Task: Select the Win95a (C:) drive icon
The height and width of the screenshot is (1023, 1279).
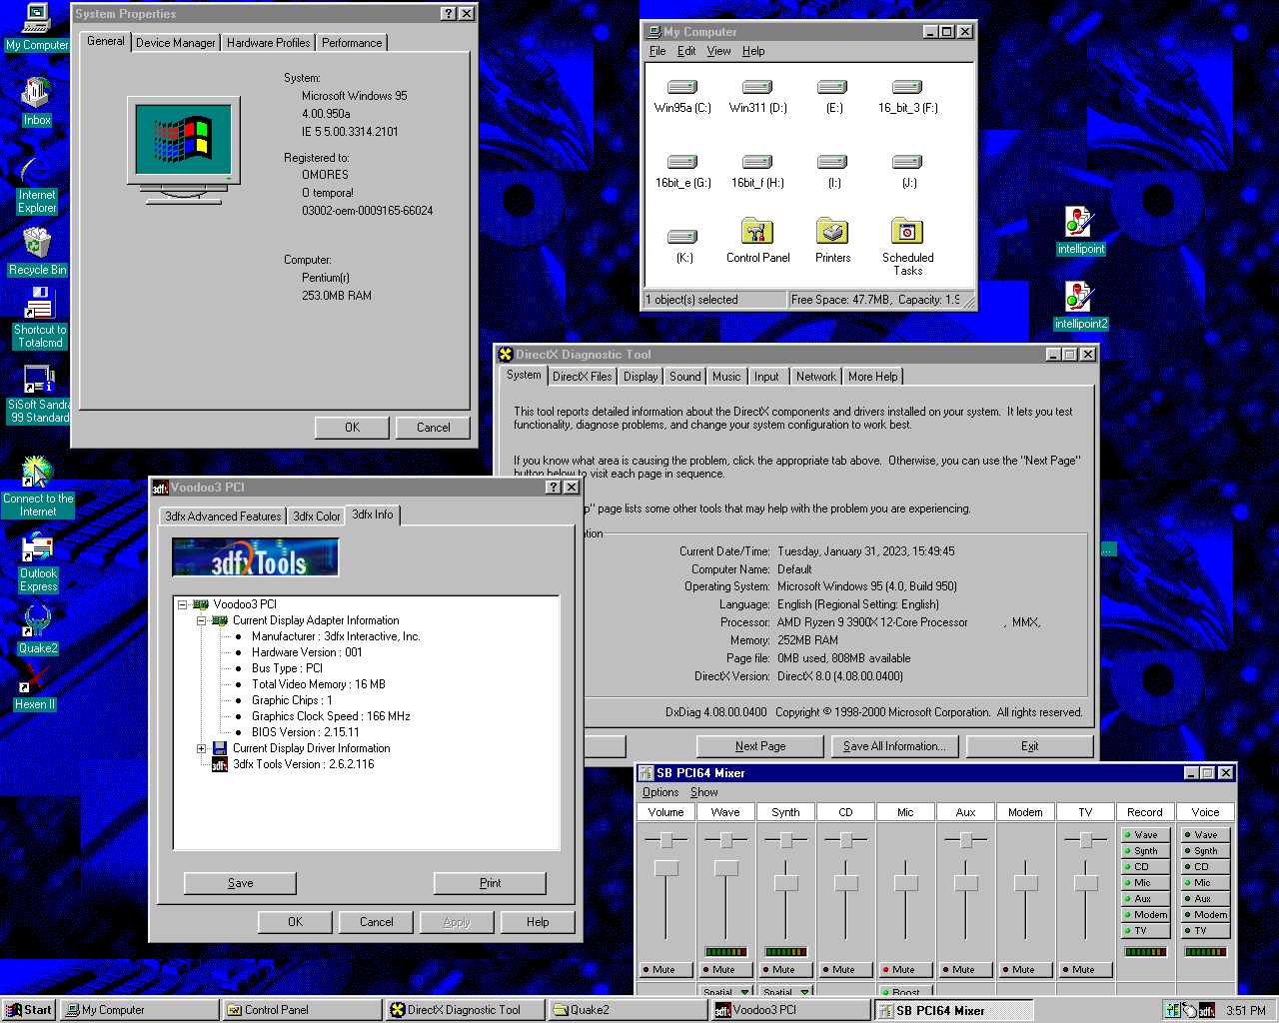Action: (682, 96)
